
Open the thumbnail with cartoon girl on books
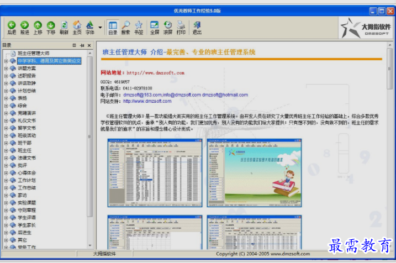pos(254,173)
